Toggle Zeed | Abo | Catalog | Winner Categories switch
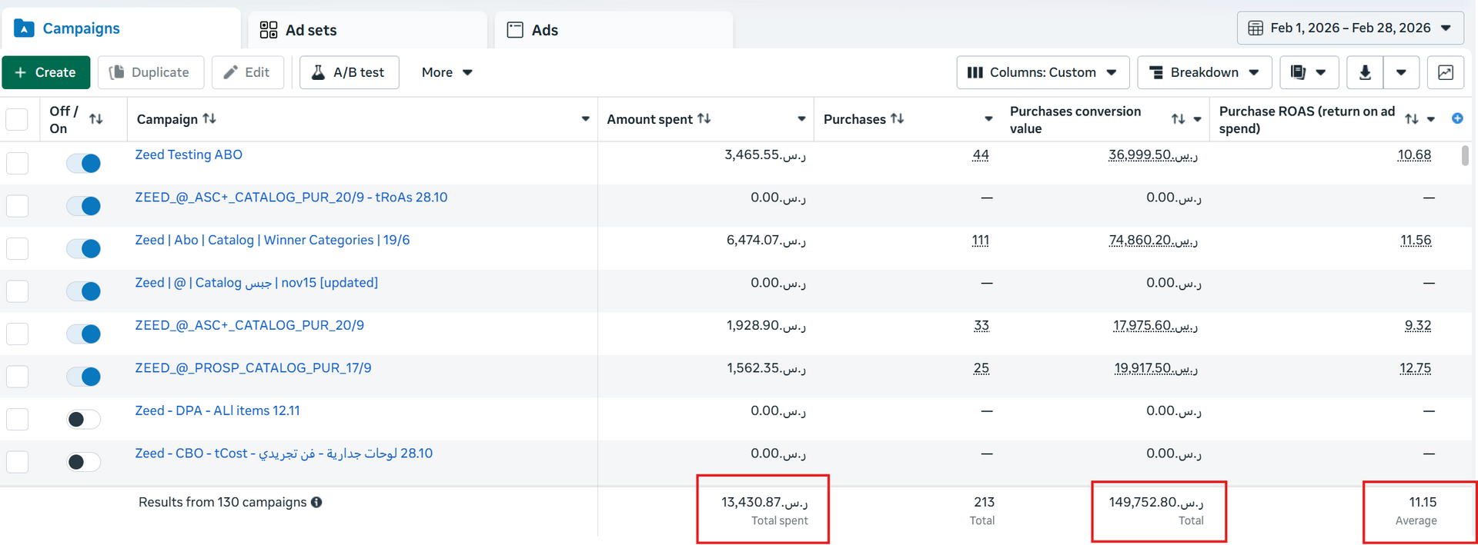 click(x=83, y=248)
